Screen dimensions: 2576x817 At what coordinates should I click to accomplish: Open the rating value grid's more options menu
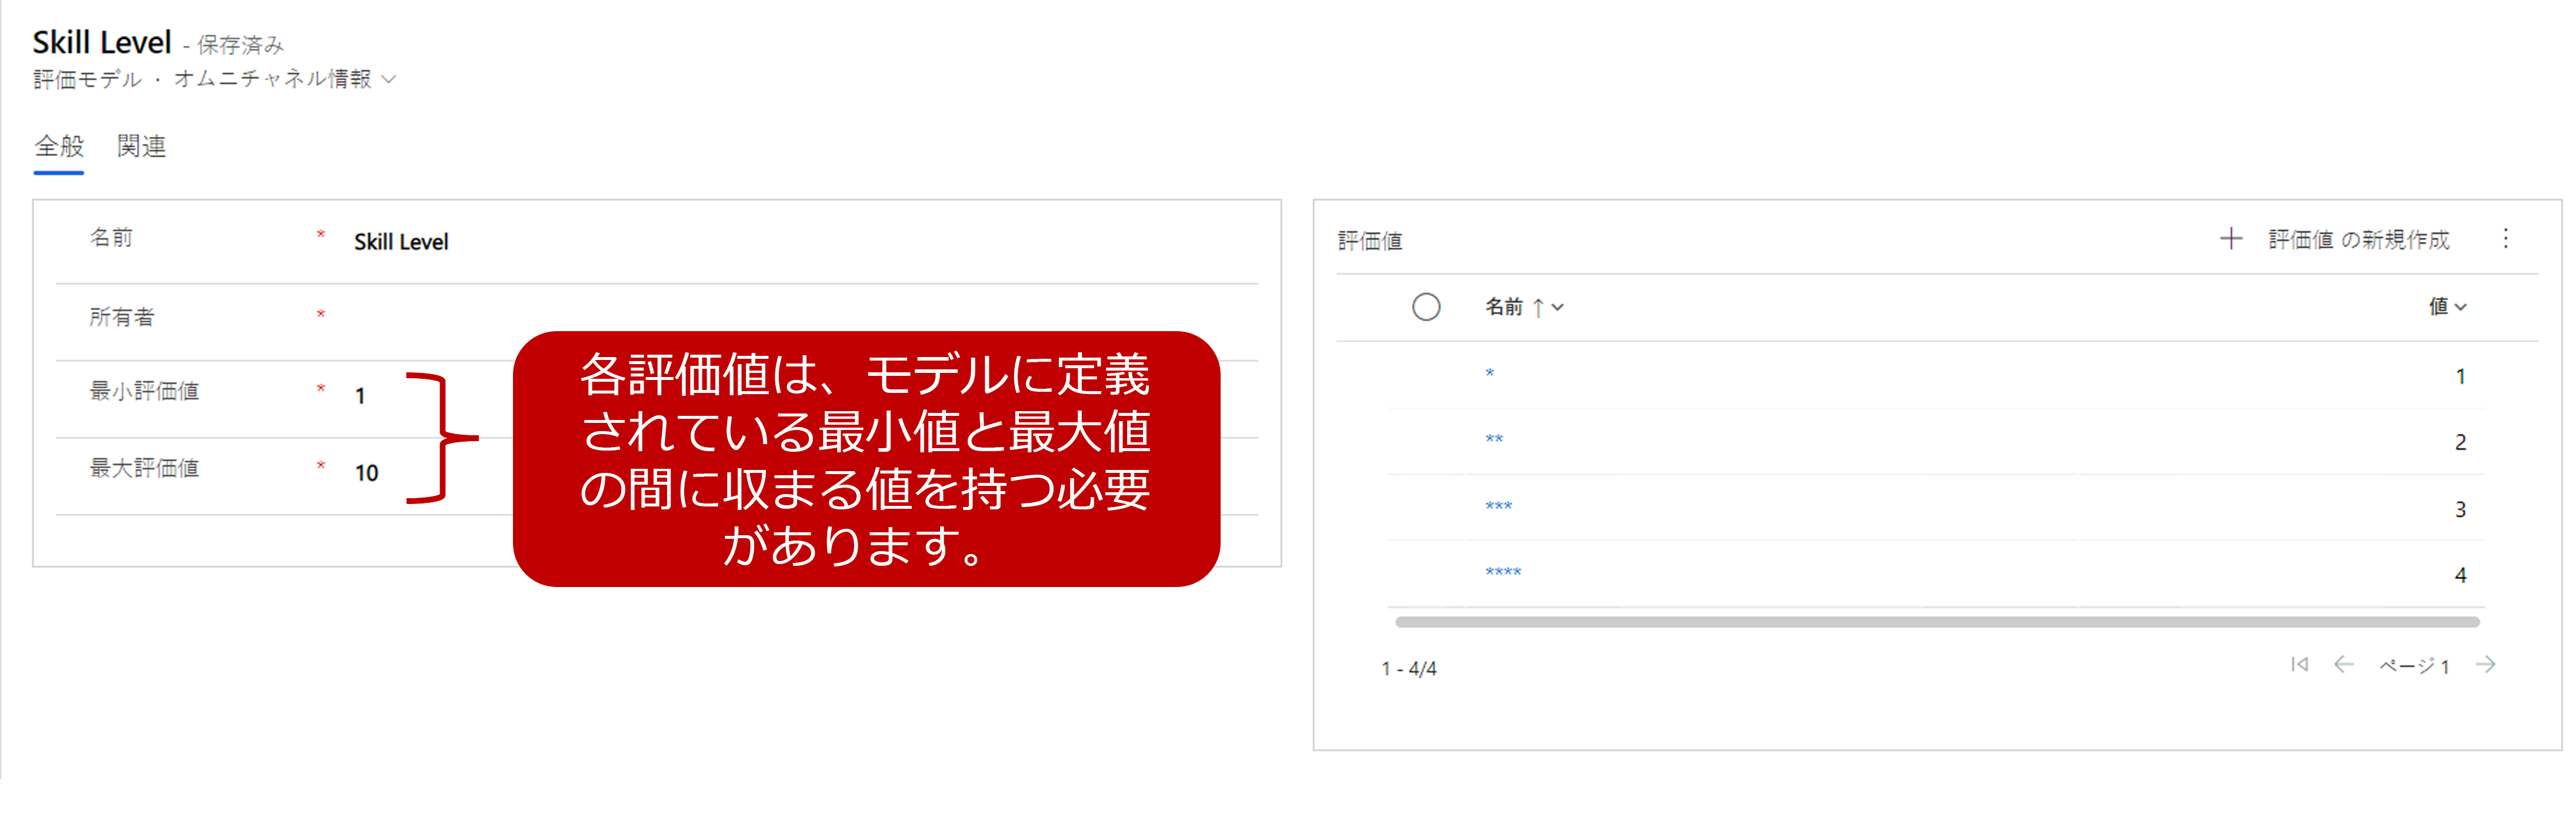tap(2505, 238)
